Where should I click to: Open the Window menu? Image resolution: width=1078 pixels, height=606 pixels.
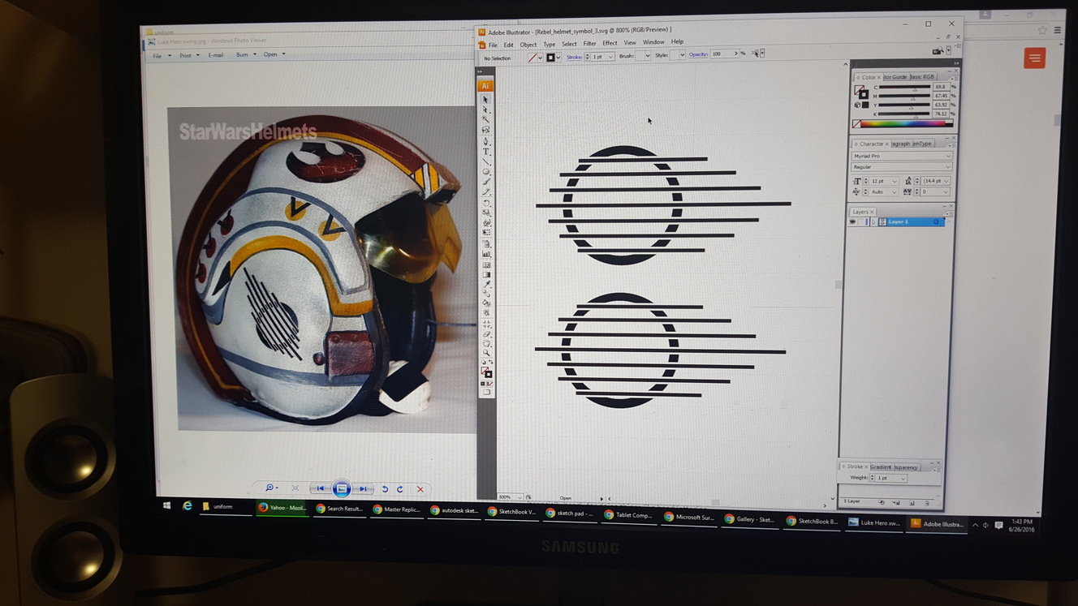coord(653,42)
